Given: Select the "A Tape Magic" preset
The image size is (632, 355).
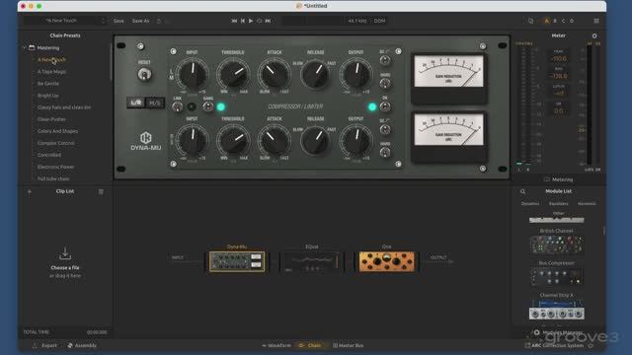Looking at the screenshot, I should tap(52, 72).
